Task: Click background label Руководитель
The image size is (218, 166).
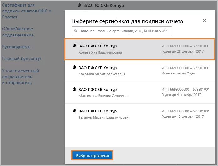Action: 16,47
